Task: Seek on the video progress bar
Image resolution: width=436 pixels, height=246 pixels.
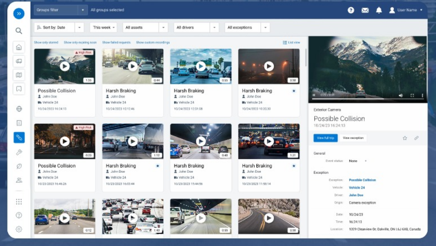Action: (x=354, y=99)
